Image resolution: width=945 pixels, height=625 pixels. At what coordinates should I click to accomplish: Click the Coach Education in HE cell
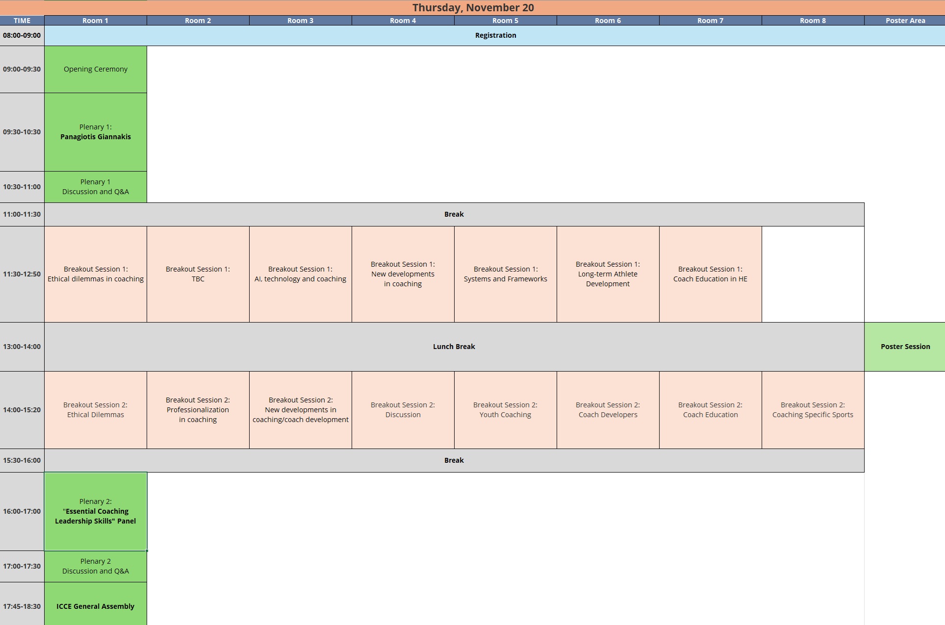(710, 274)
